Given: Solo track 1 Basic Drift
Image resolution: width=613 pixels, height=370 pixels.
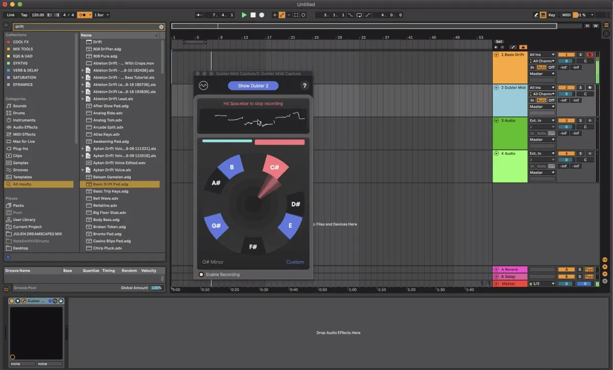Looking at the screenshot, I should [580, 55].
